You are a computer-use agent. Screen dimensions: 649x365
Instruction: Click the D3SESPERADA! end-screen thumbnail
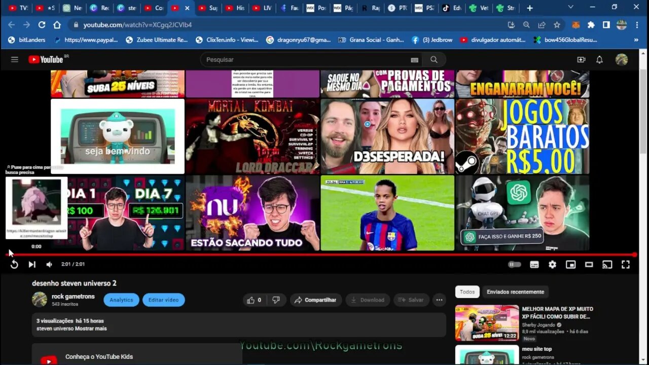[x=387, y=136]
